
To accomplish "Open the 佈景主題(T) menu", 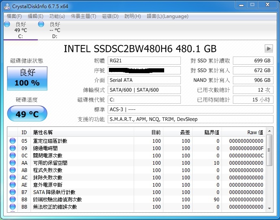I will point(83,16).
